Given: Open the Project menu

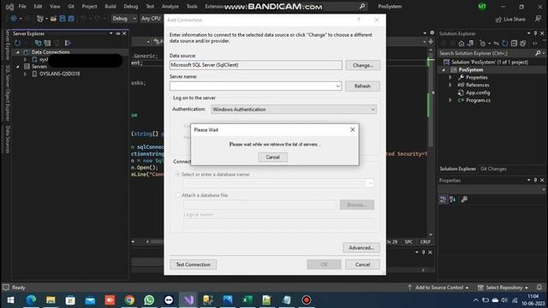Looking at the screenshot, I should pyautogui.click(x=89, y=6).
